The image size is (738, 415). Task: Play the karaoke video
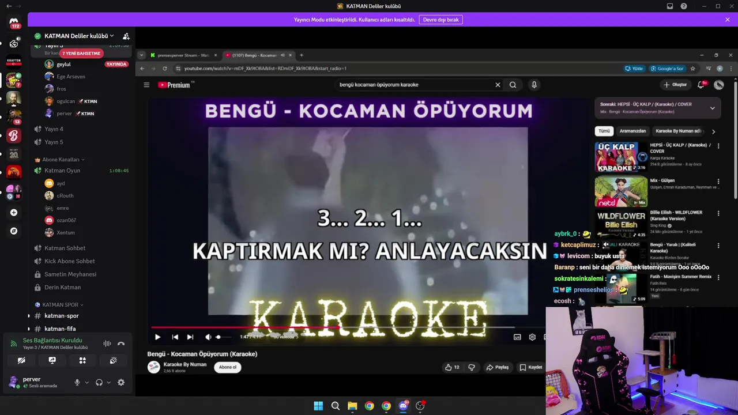coord(157,337)
